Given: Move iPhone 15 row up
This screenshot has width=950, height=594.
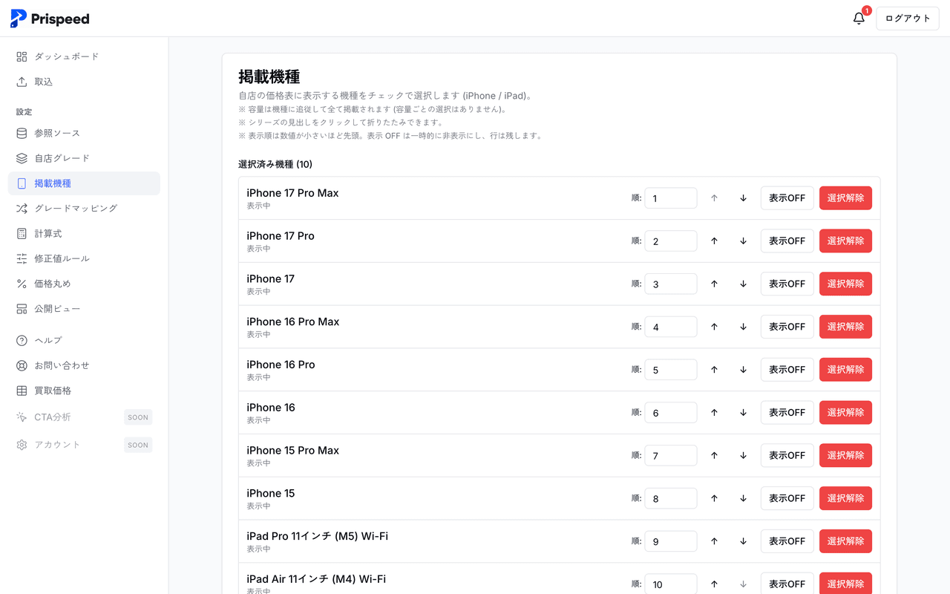Looking at the screenshot, I should (714, 498).
